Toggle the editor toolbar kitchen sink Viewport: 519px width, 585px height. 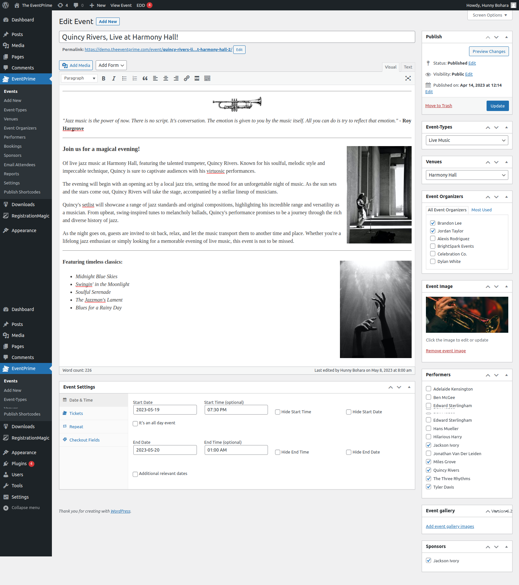207,78
